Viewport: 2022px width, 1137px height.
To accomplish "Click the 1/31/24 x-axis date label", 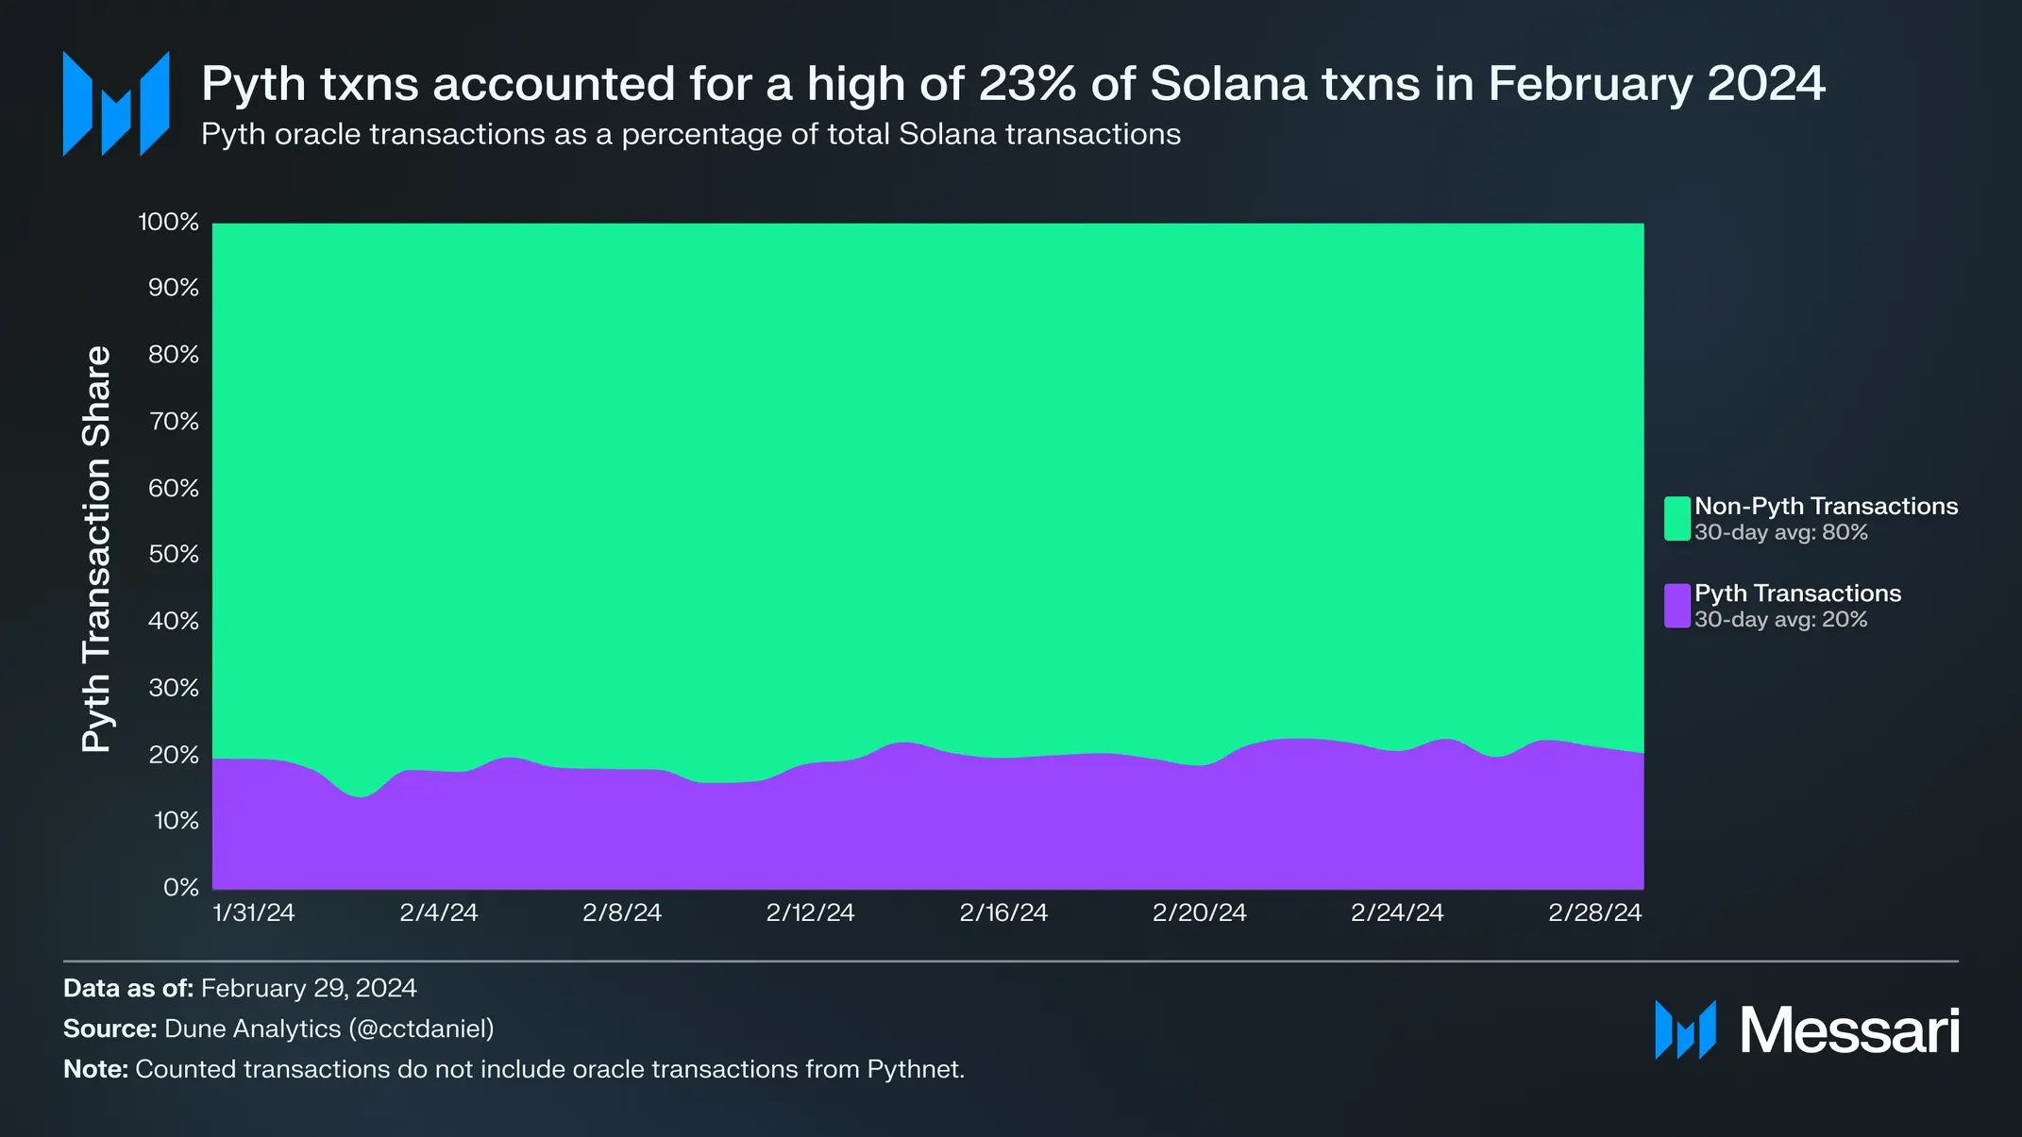I will (253, 912).
